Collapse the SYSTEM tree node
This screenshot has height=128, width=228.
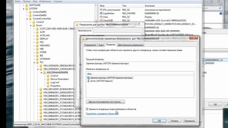pos(24,9)
